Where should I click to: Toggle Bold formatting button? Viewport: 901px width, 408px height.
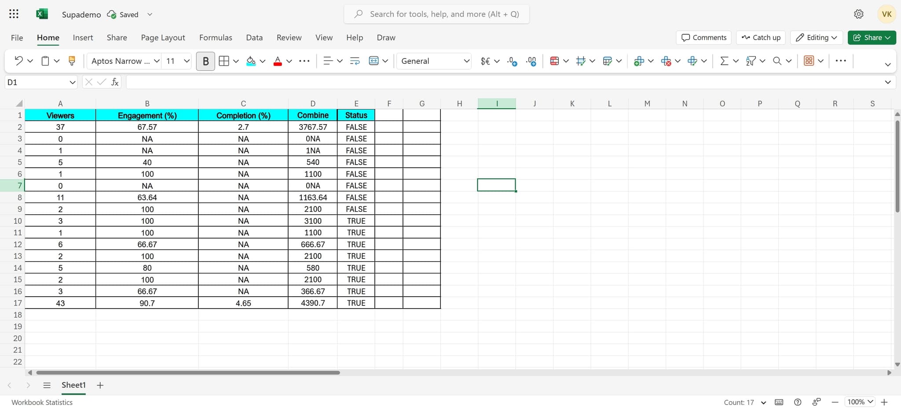tap(205, 61)
